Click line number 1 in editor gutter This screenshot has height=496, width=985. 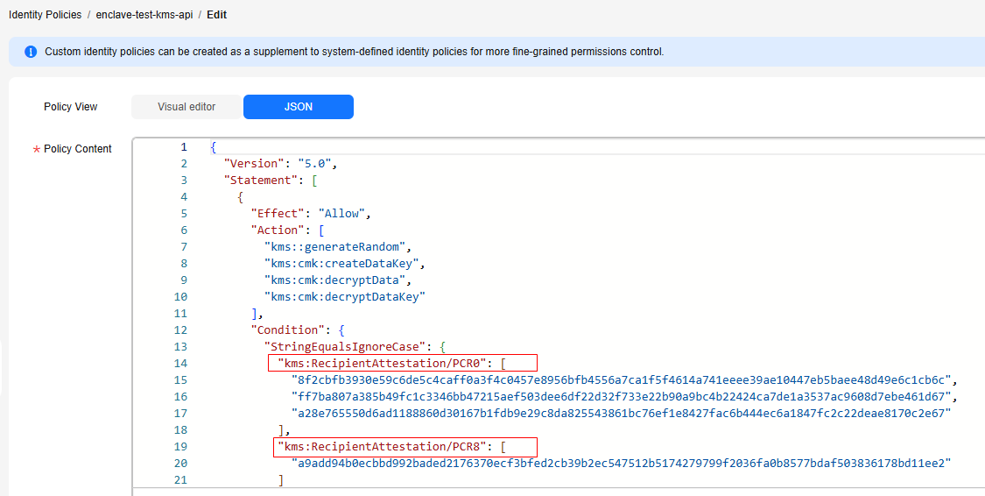184,147
